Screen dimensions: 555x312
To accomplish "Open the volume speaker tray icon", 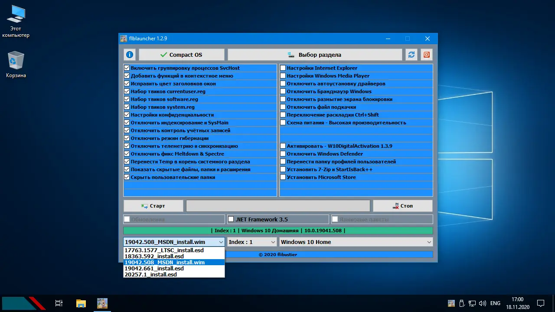I will (482, 303).
